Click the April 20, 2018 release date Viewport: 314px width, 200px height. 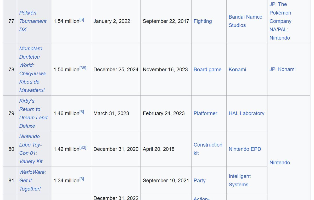[159, 149]
